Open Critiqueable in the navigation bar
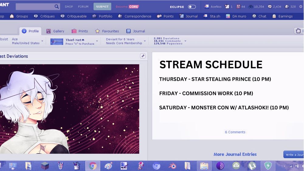Viewport: 304px width, 171px height. [x=74, y=16]
